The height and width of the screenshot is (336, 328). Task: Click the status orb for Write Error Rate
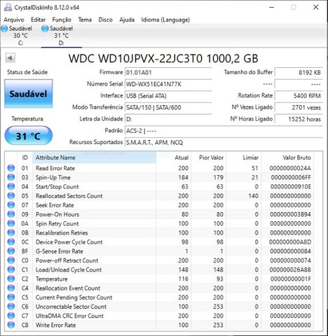(x=11, y=325)
